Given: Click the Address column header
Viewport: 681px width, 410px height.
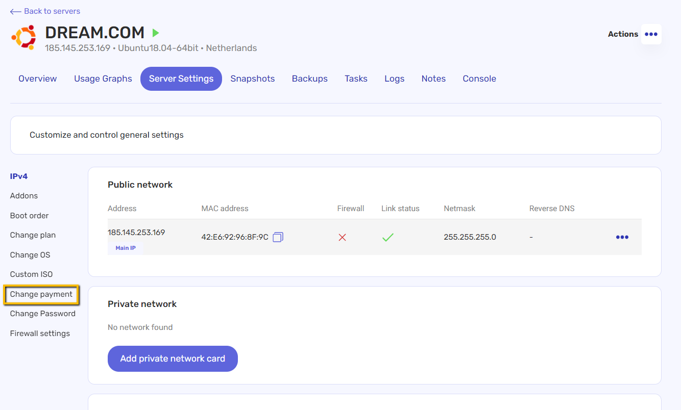Looking at the screenshot, I should pos(122,209).
